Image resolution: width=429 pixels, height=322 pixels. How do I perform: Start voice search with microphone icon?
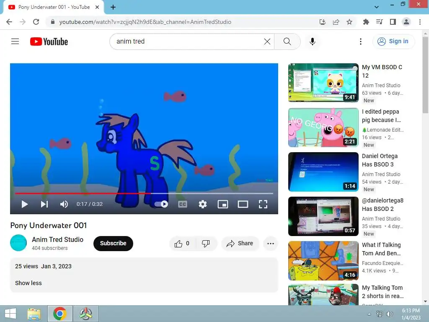(x=312, y=42)
